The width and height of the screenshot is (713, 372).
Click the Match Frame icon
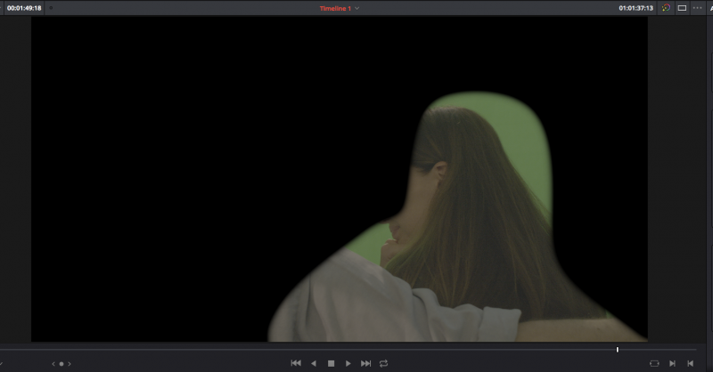(654, 363)
